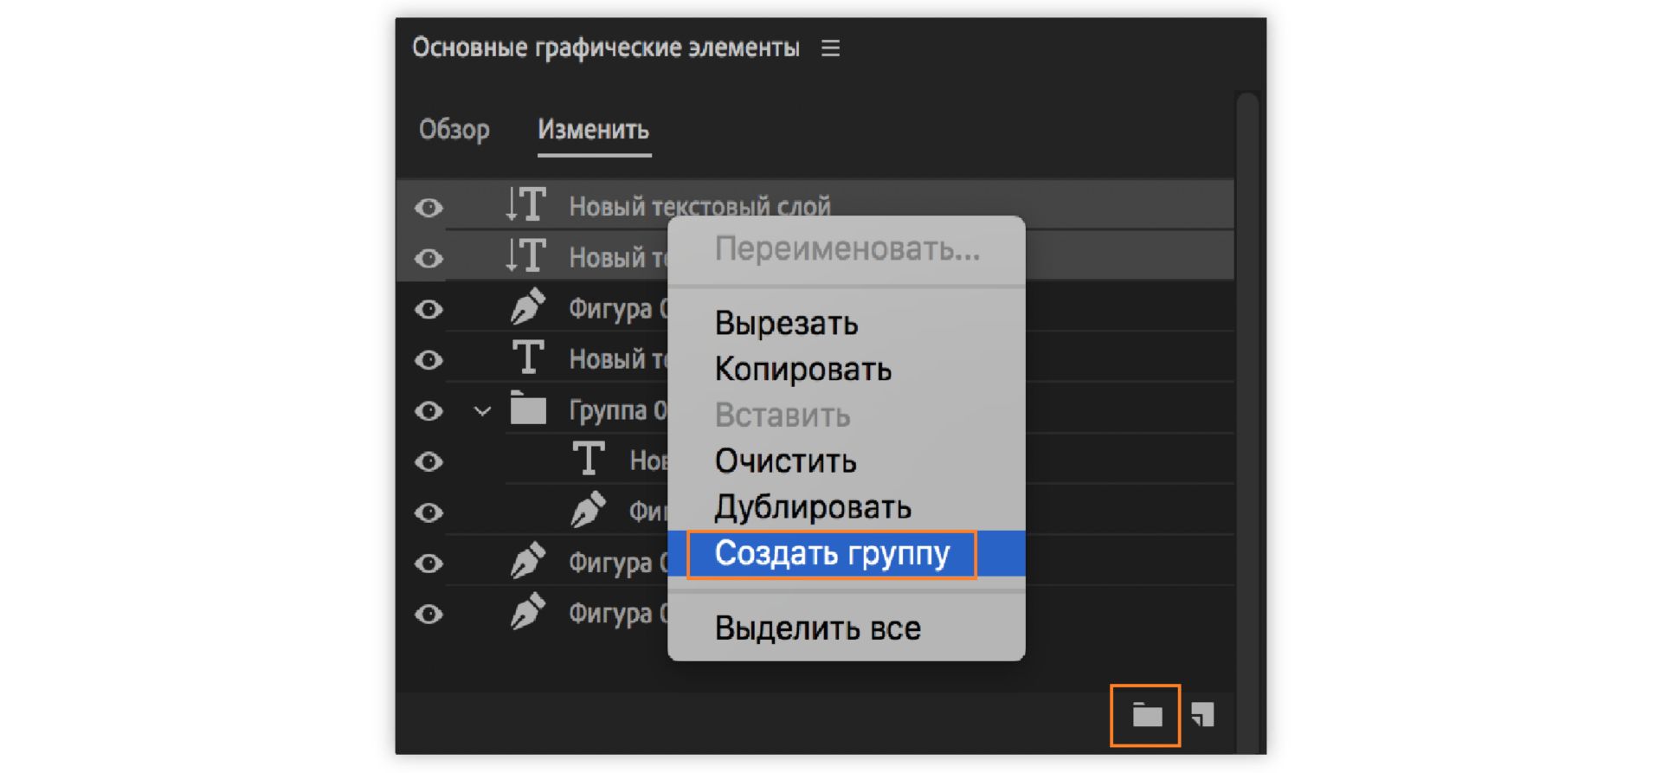Select the Новый текстовый слой layer name
This screenshot has width=1662, height=773.
(699, 206)
